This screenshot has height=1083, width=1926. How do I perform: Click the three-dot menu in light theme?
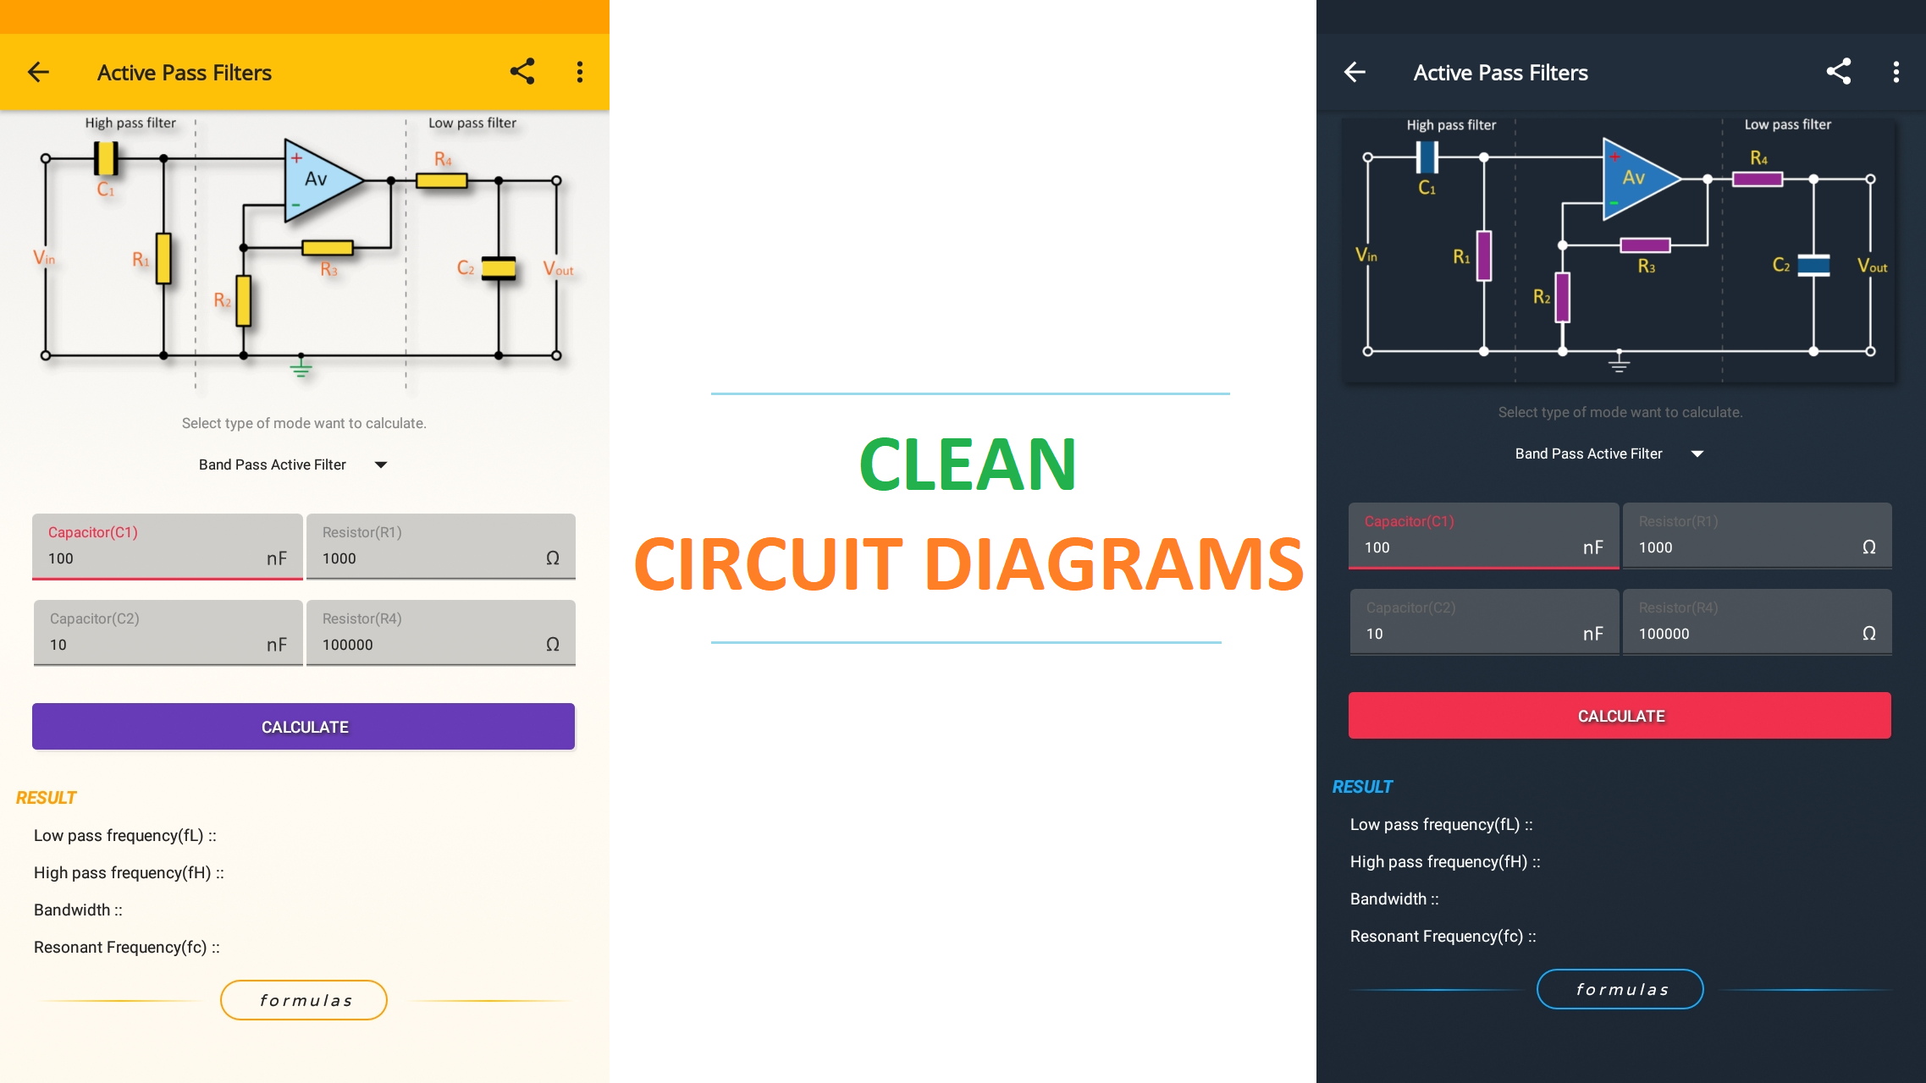579,71
